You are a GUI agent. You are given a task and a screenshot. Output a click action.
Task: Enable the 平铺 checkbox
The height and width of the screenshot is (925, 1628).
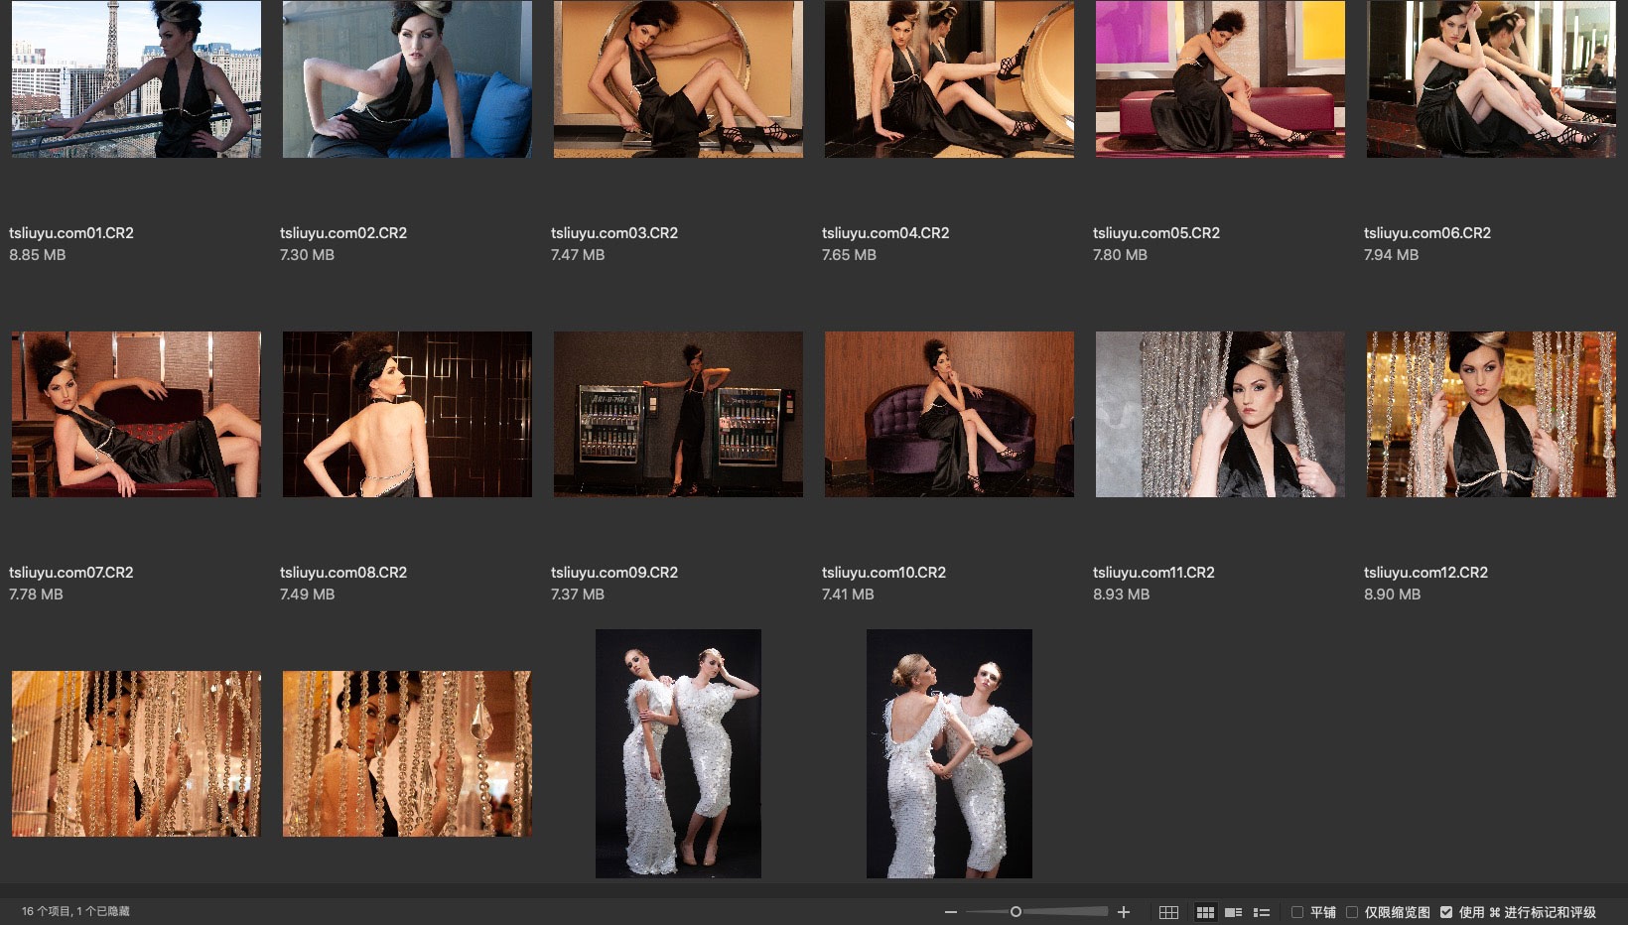point(1296,912)
